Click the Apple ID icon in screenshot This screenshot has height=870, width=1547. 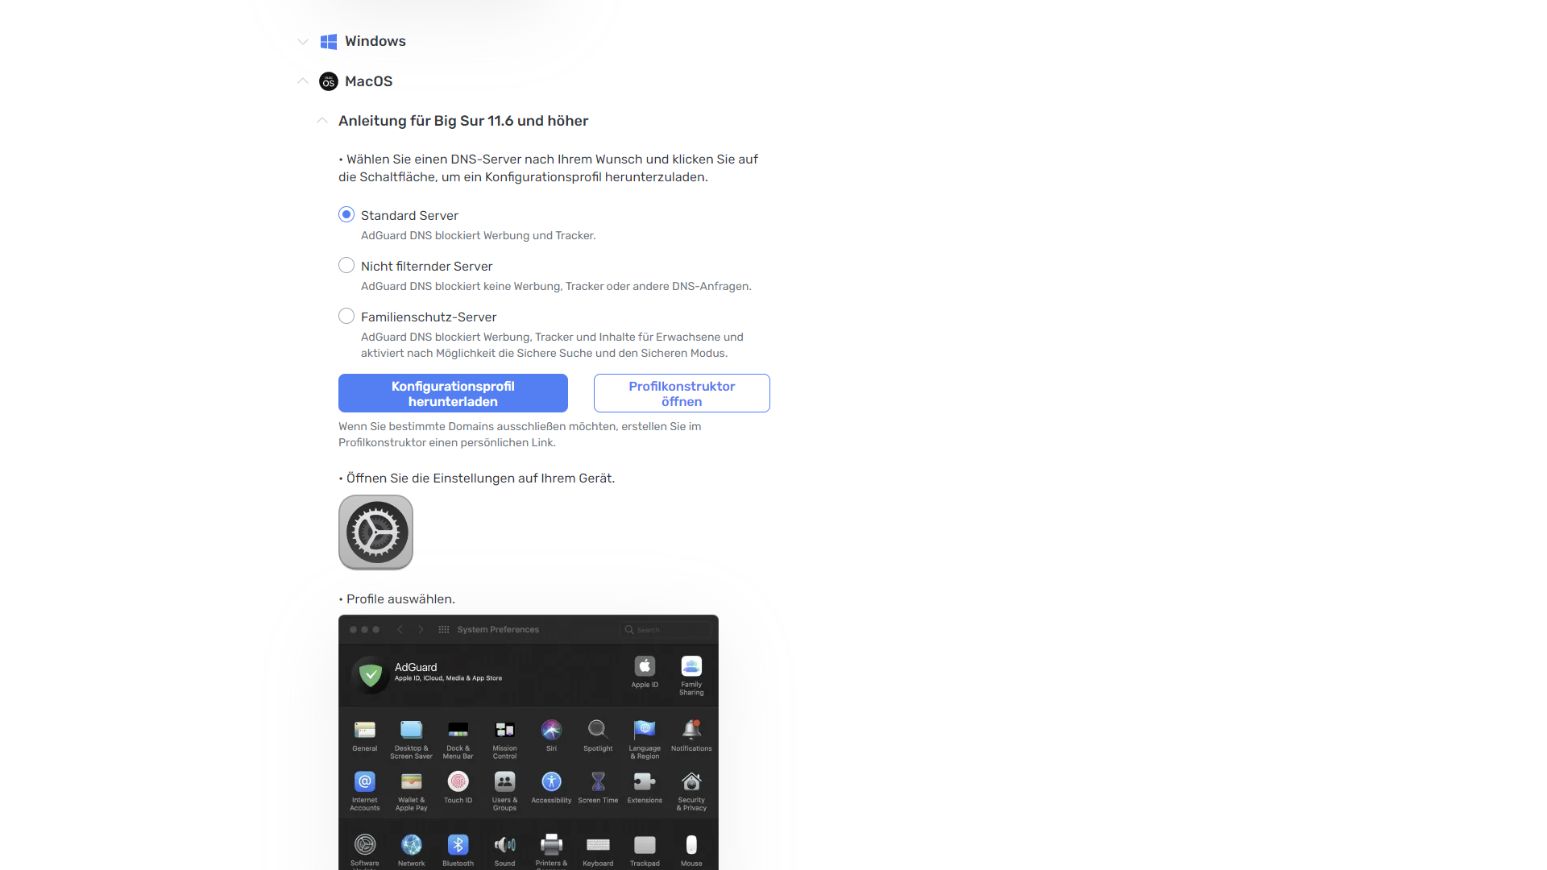(x=645, y=667)
